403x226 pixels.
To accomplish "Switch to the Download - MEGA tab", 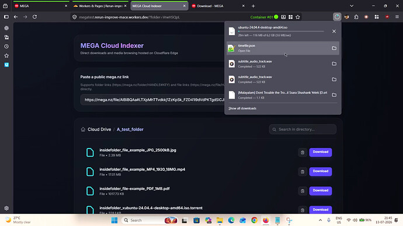I will coord(218,6).
